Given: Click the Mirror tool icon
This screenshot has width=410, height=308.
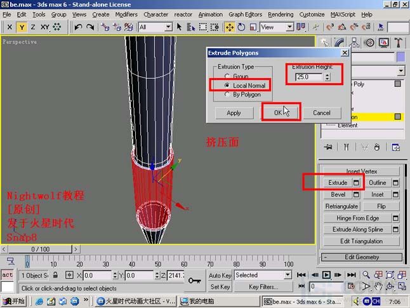Looking at the screenshot, I should coord(301,27).
